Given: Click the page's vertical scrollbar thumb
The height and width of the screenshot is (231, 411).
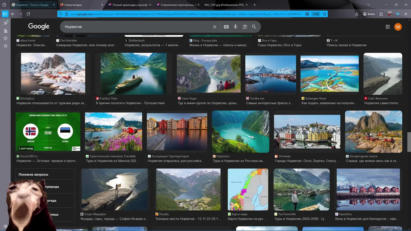Looking at the screenshot, I should 409,141.
